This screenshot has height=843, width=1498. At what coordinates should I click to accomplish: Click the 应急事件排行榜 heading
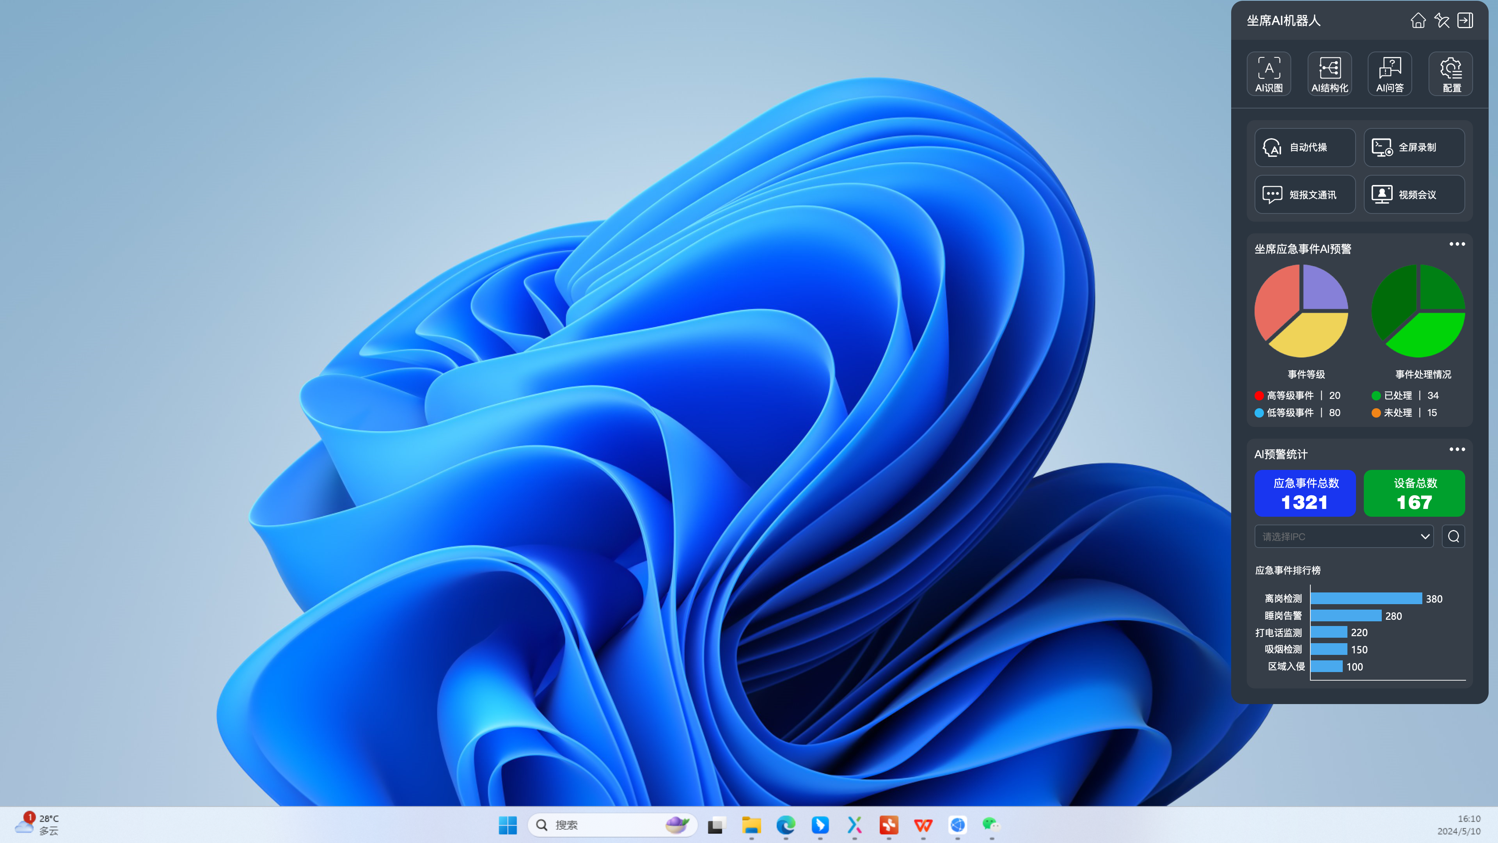click(1287, 571)
